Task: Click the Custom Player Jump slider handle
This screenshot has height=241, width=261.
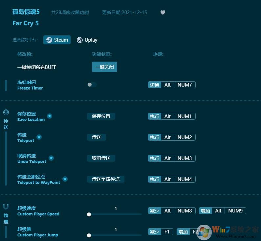Action: [89, 235]
